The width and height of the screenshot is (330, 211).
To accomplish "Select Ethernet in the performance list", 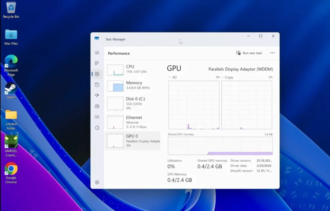I will click(132, 122).
